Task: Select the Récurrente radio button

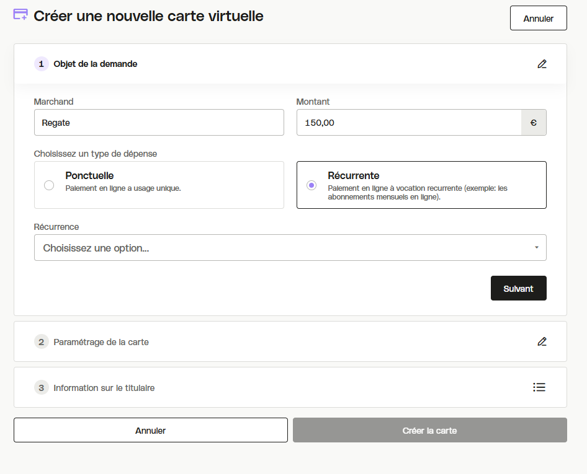Action: (x=311, y=185)
